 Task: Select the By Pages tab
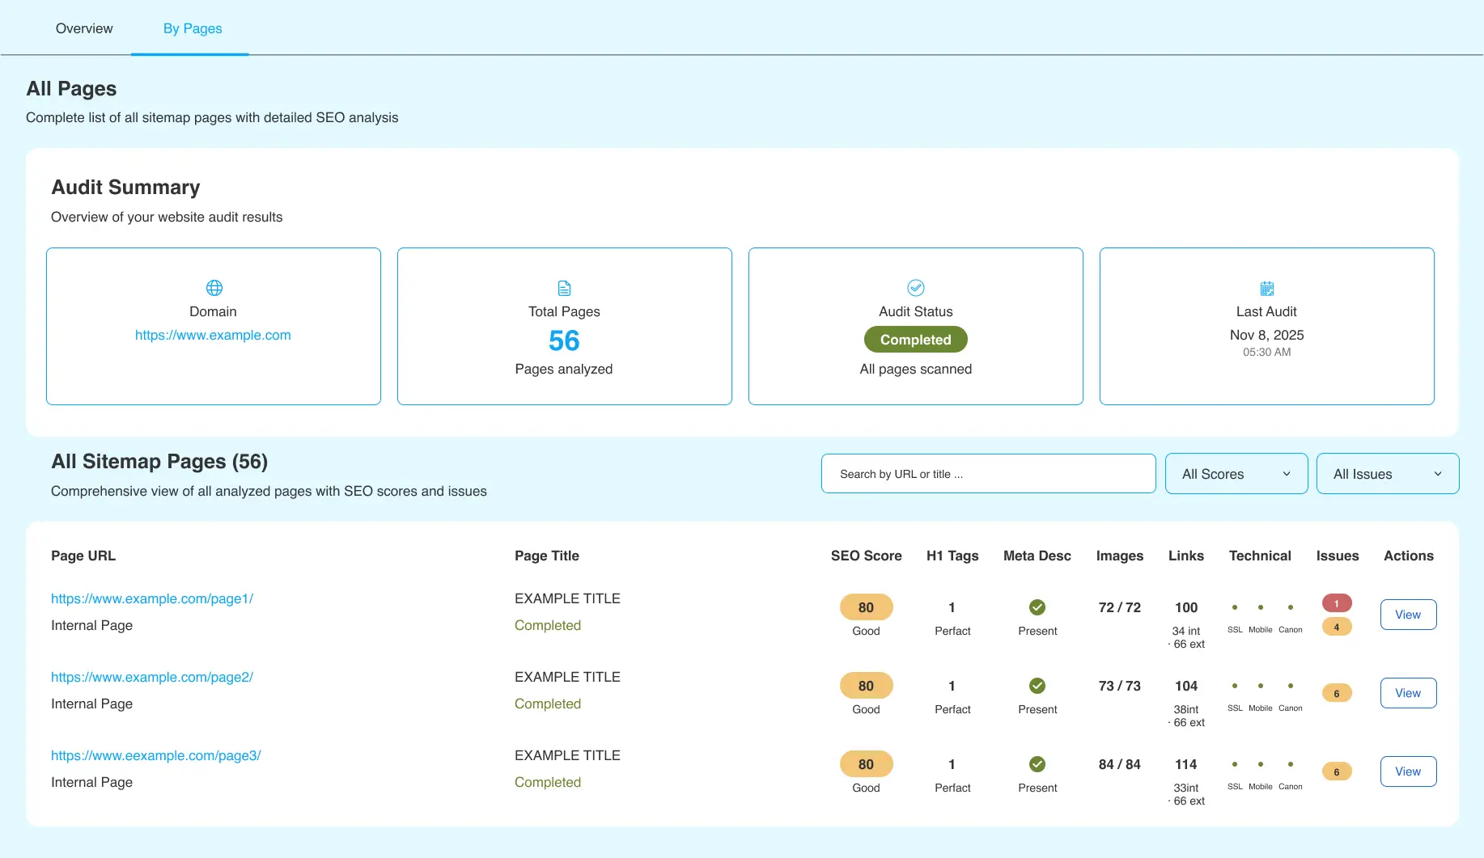tap(192, 28)
